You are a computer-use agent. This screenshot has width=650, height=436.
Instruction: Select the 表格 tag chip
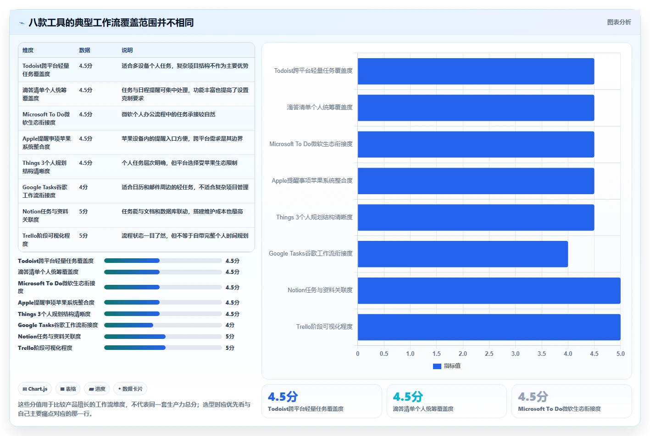[68, 389]
